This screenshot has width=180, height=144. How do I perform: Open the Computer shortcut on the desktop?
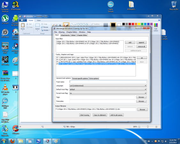click(5, 7)
